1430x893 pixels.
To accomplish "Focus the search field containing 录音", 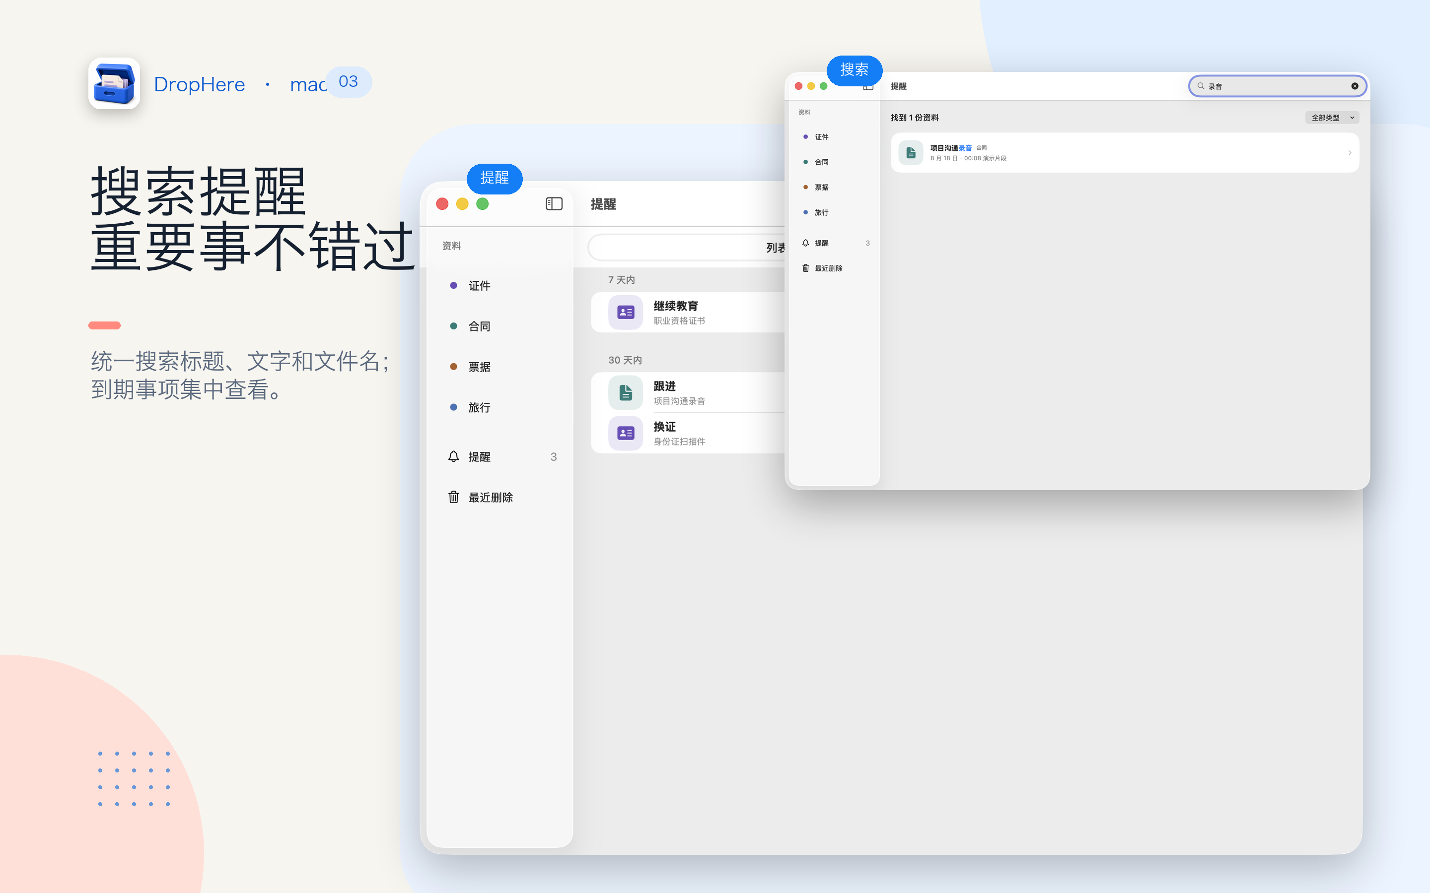I will pyautogui.click(x=1277, y=86).
